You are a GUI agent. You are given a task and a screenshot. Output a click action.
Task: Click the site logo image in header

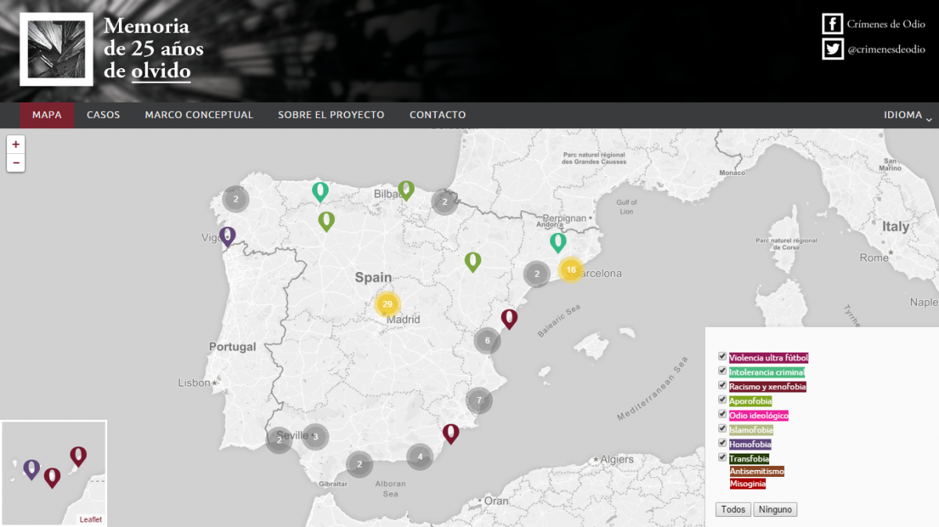coord(56,48)
